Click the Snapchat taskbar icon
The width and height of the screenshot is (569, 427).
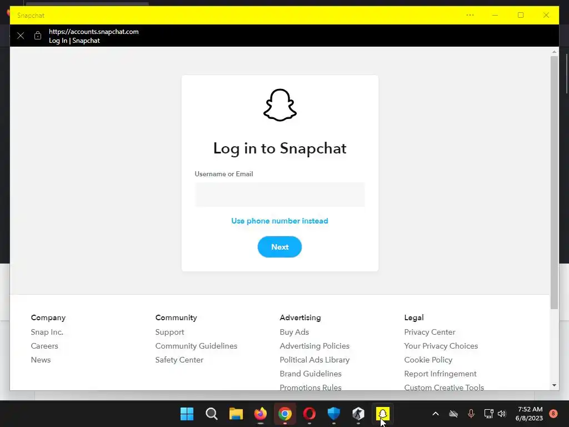click(x=383, y=414)
